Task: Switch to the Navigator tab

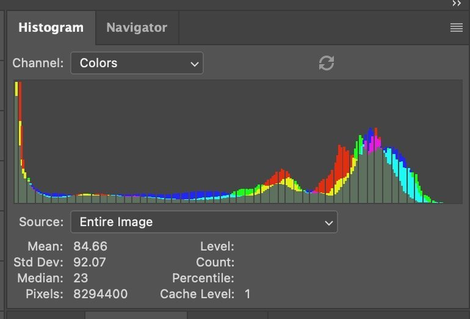Action: coord(136,28)
